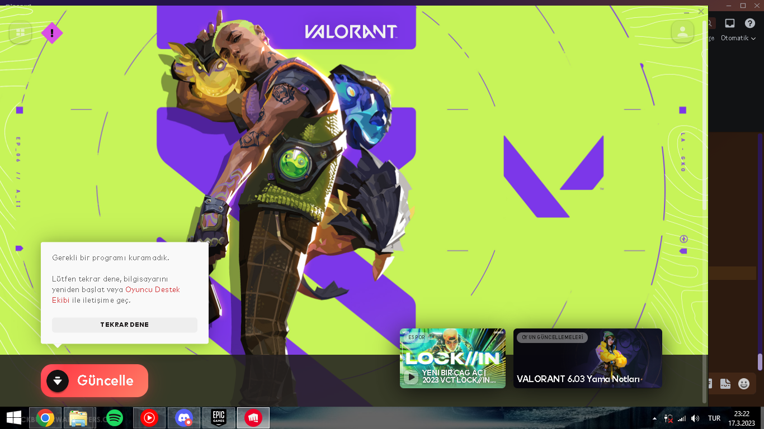Open Google Chrome from the taskbar
This screenshot has width=764, height=429.
(45, 418)
